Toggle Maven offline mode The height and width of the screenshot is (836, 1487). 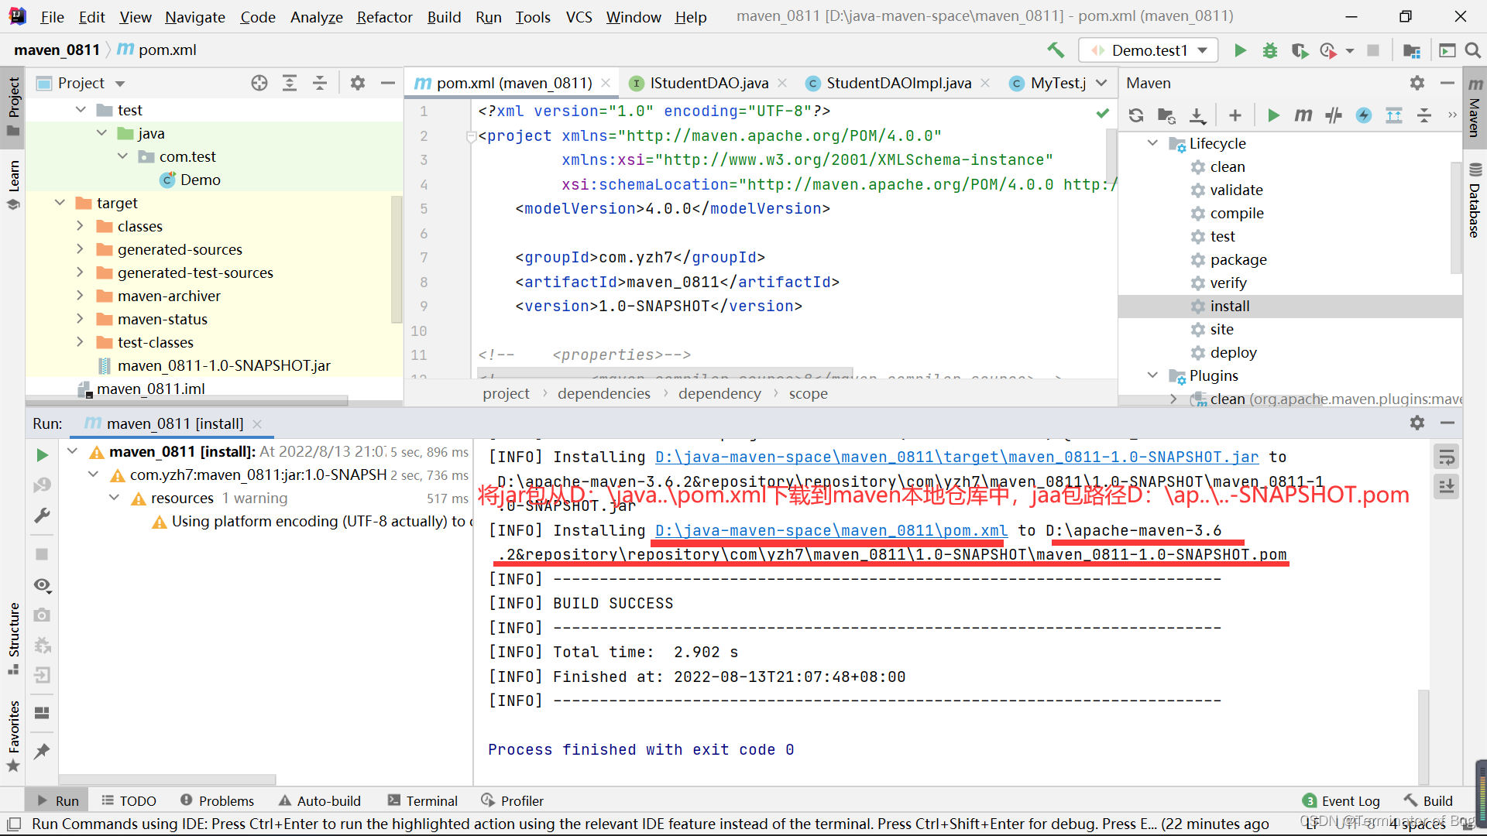[x=1334, y=115]
